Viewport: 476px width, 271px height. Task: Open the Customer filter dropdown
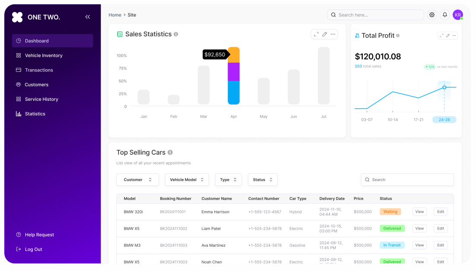point(137,180)
